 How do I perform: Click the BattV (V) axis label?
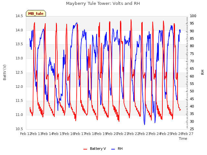(5, 72)
